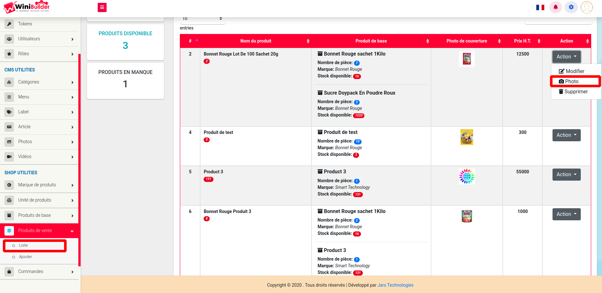Click the Unité de produits scale icon
The width and height of the screenshot is (602, 293).
[x=9, y=200]
